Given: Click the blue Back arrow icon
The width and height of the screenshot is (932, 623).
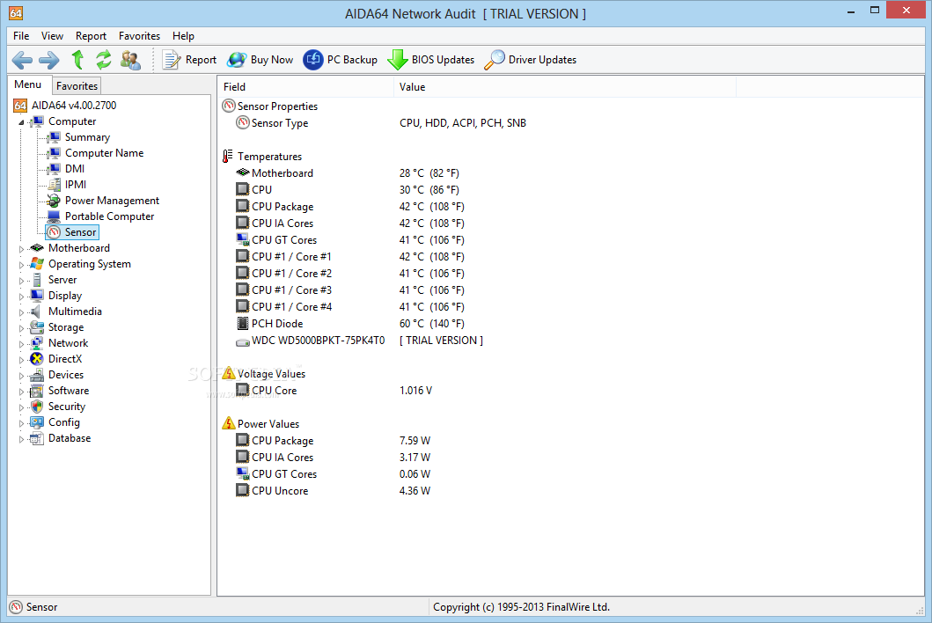Looking at the screenshot, I should pos(22,60).
